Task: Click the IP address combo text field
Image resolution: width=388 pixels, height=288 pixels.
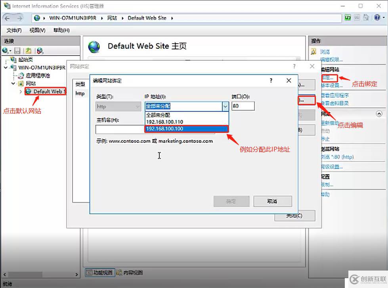Action: (x=183, y=106)
